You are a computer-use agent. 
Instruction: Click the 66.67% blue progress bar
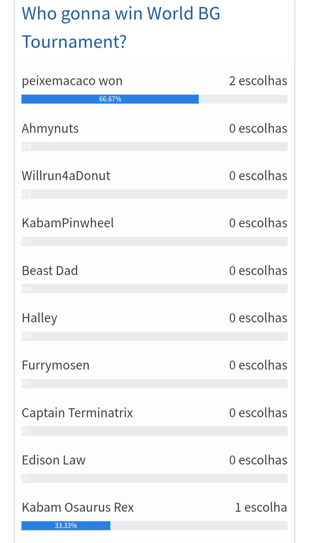pos(110,99)
